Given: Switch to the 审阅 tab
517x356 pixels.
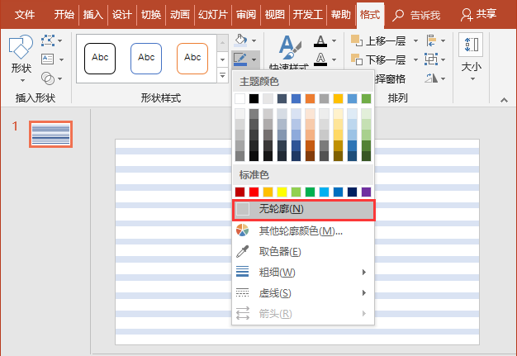Looking at the screenshot, I should coord(246,15).
